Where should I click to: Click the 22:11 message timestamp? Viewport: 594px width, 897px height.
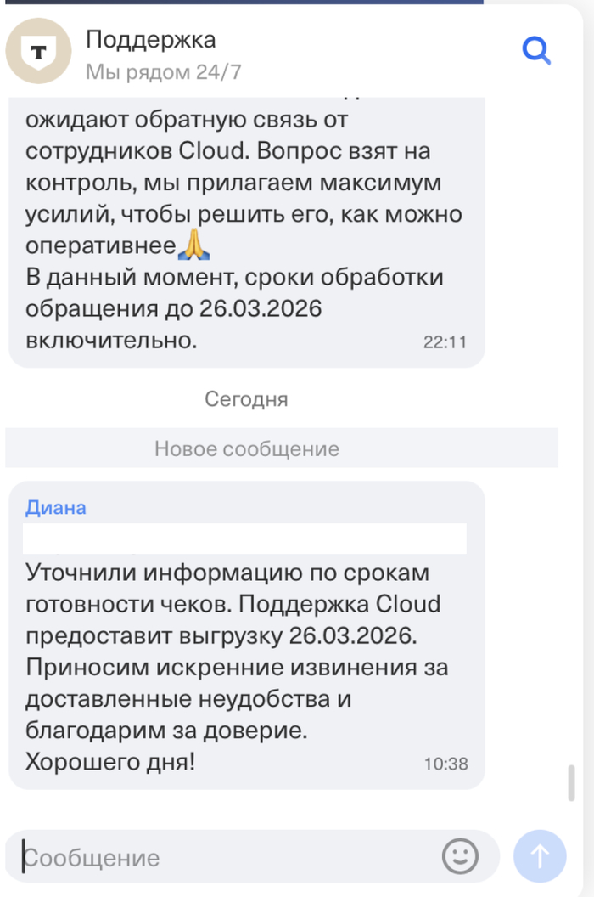pos(445,342)
